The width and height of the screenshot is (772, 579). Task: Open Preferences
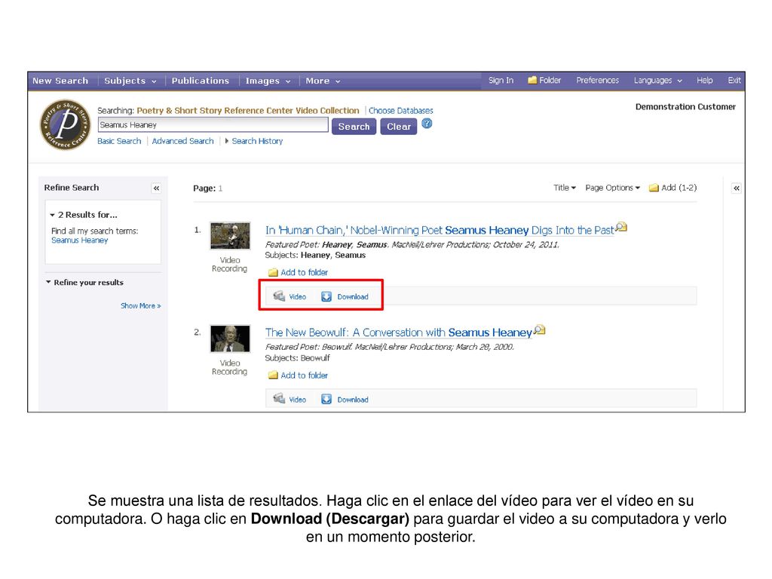[597, 80]
